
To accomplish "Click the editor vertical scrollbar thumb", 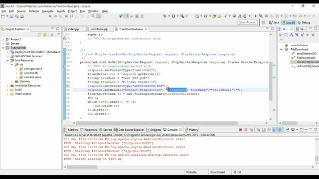I will tap(271, 82).
